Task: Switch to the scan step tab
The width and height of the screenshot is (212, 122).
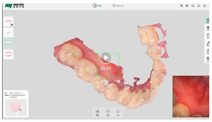Action: (97, 5)
